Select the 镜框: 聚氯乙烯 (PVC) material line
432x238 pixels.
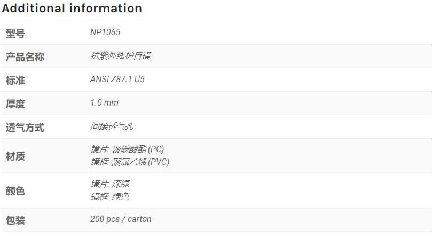click(x=130, y=162)
